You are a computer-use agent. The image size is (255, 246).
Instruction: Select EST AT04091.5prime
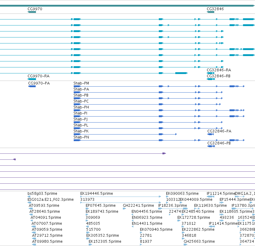point(46,218)
